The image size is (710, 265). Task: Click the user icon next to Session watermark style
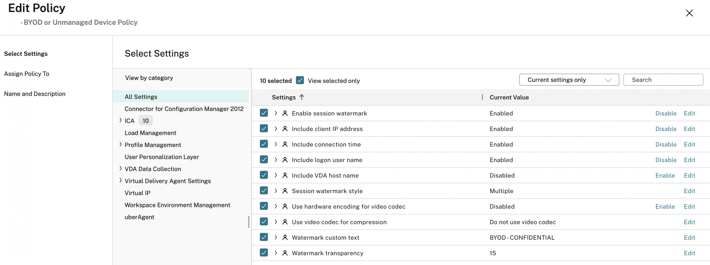tap(285, 191)
